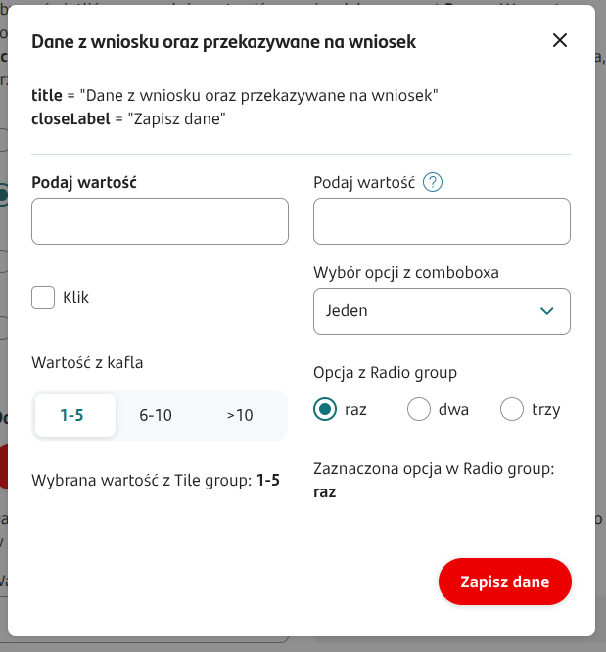Close the dialog with the X icon
The image size is (606, 652).
click(x=560, y=40)
